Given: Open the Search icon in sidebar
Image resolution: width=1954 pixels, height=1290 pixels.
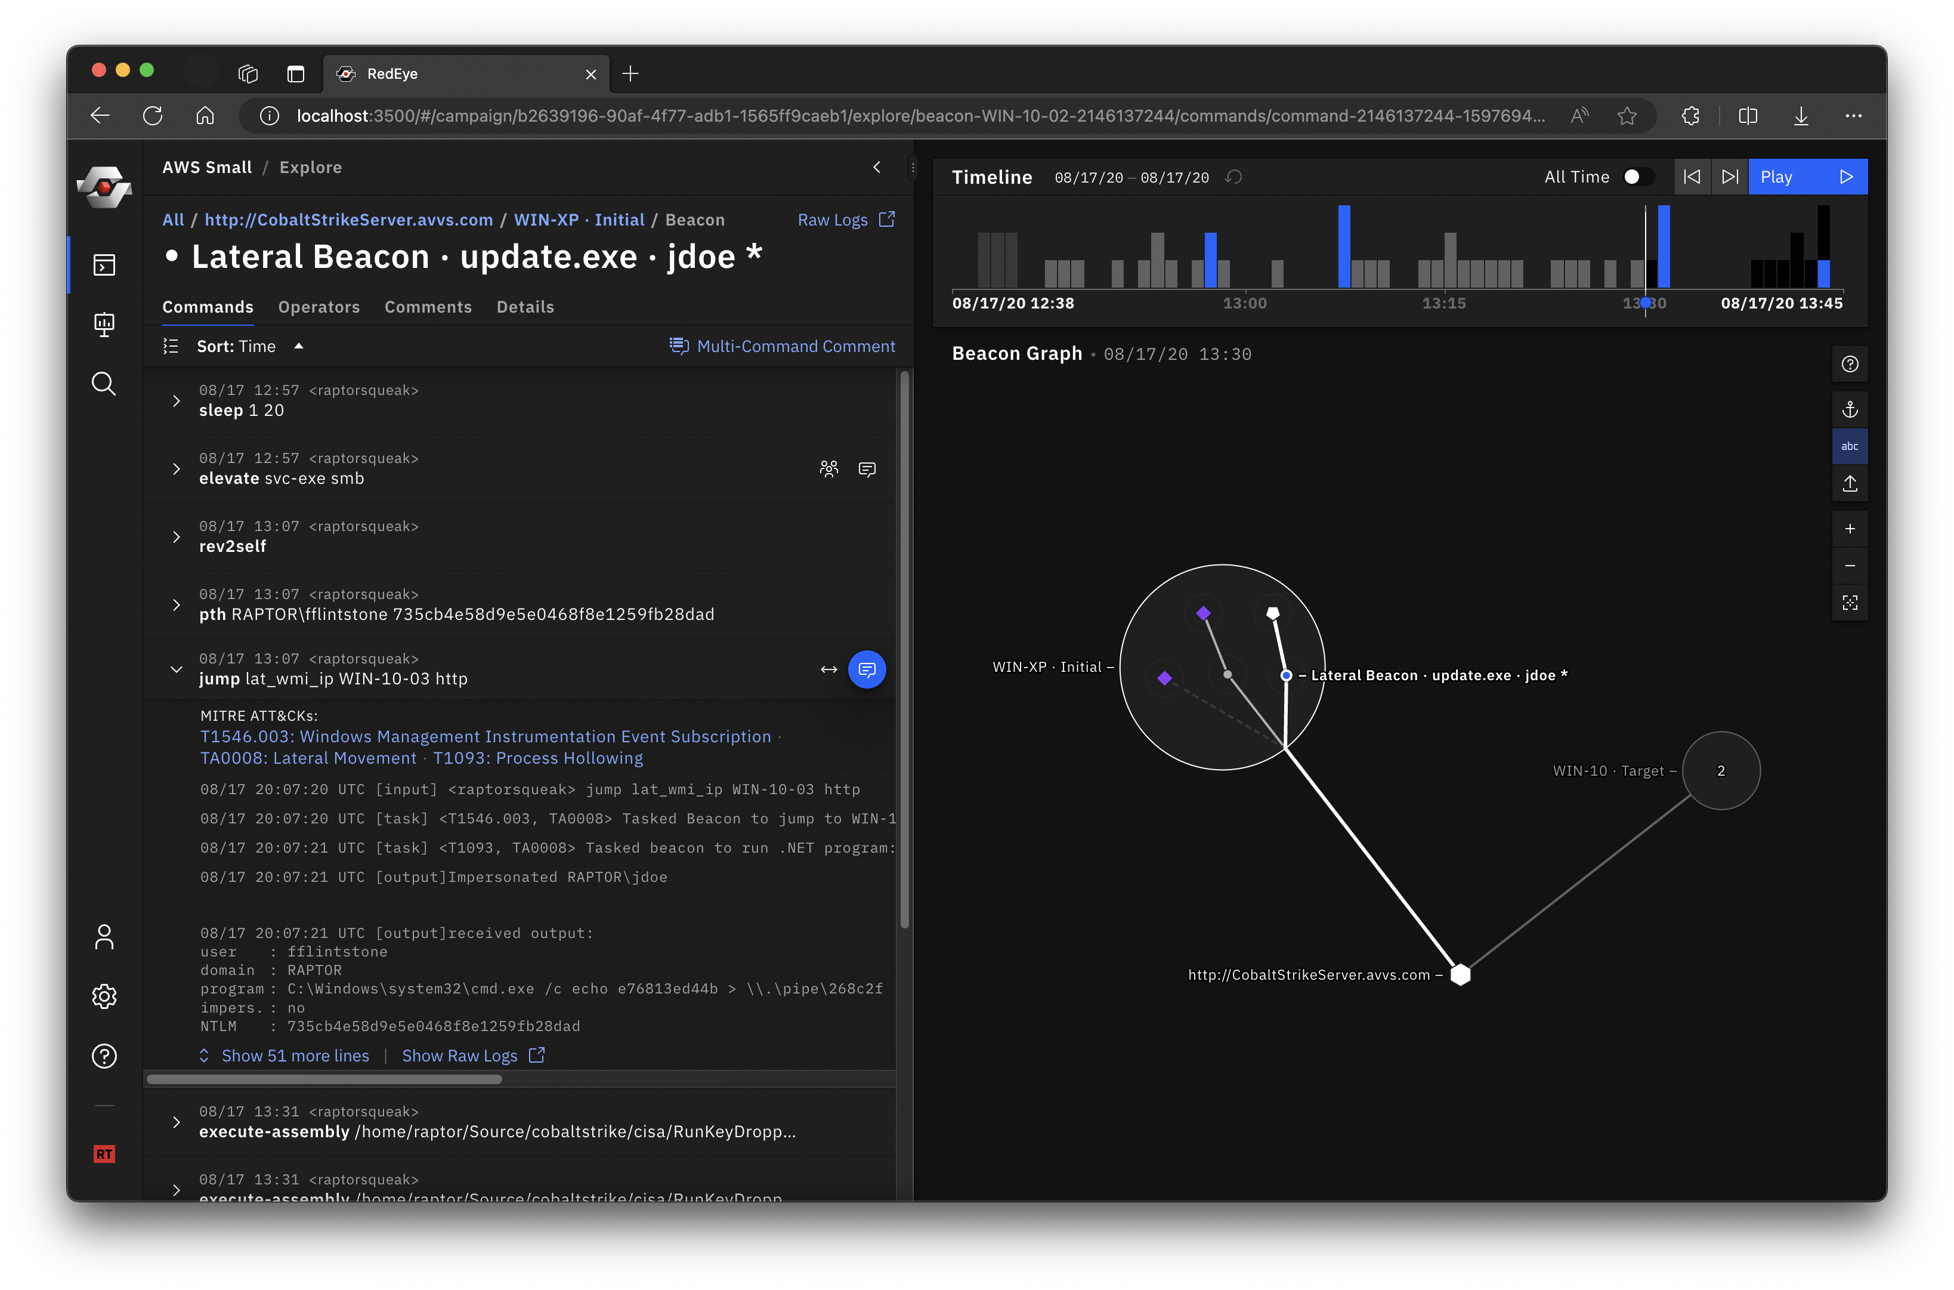Looking at the screenshot, I should pos(104,384).
